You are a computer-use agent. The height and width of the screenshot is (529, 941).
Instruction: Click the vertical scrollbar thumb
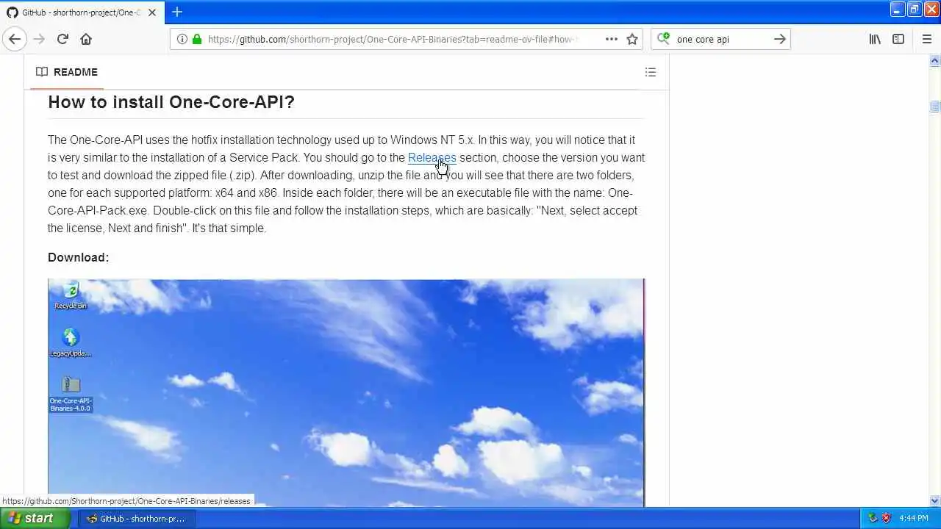[935, 107]
